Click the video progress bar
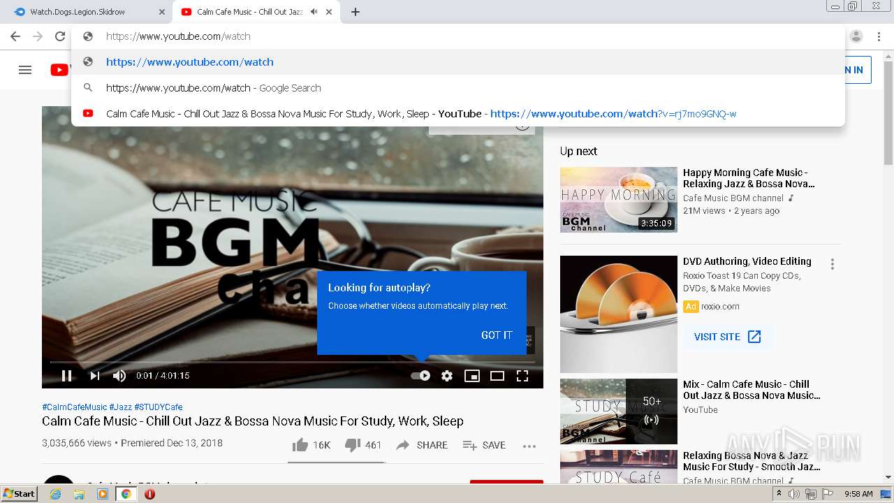 tap(293, 362)
